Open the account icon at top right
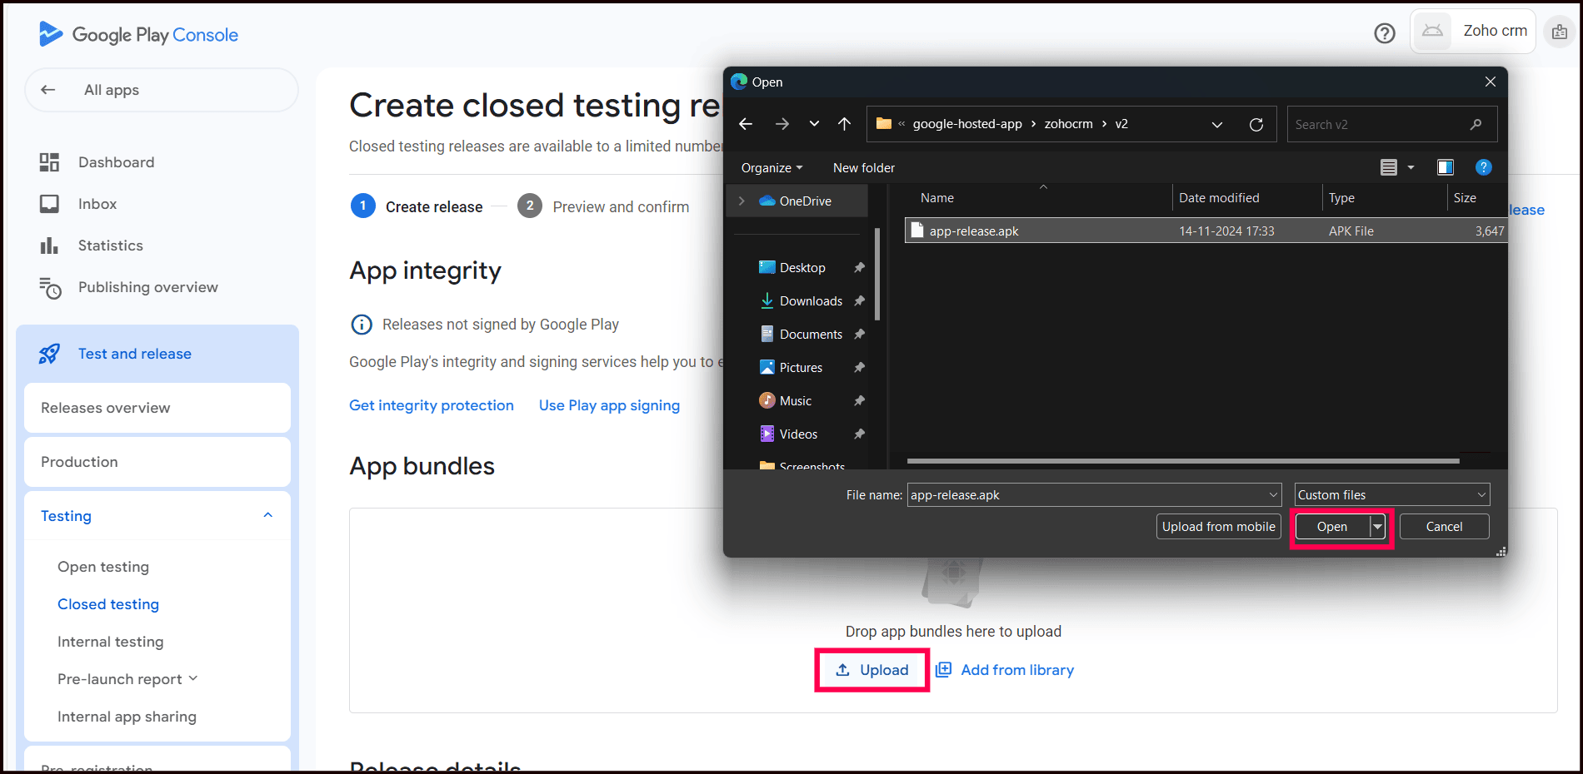Viewport: 1583px width, 774px height. [1559, 32]
